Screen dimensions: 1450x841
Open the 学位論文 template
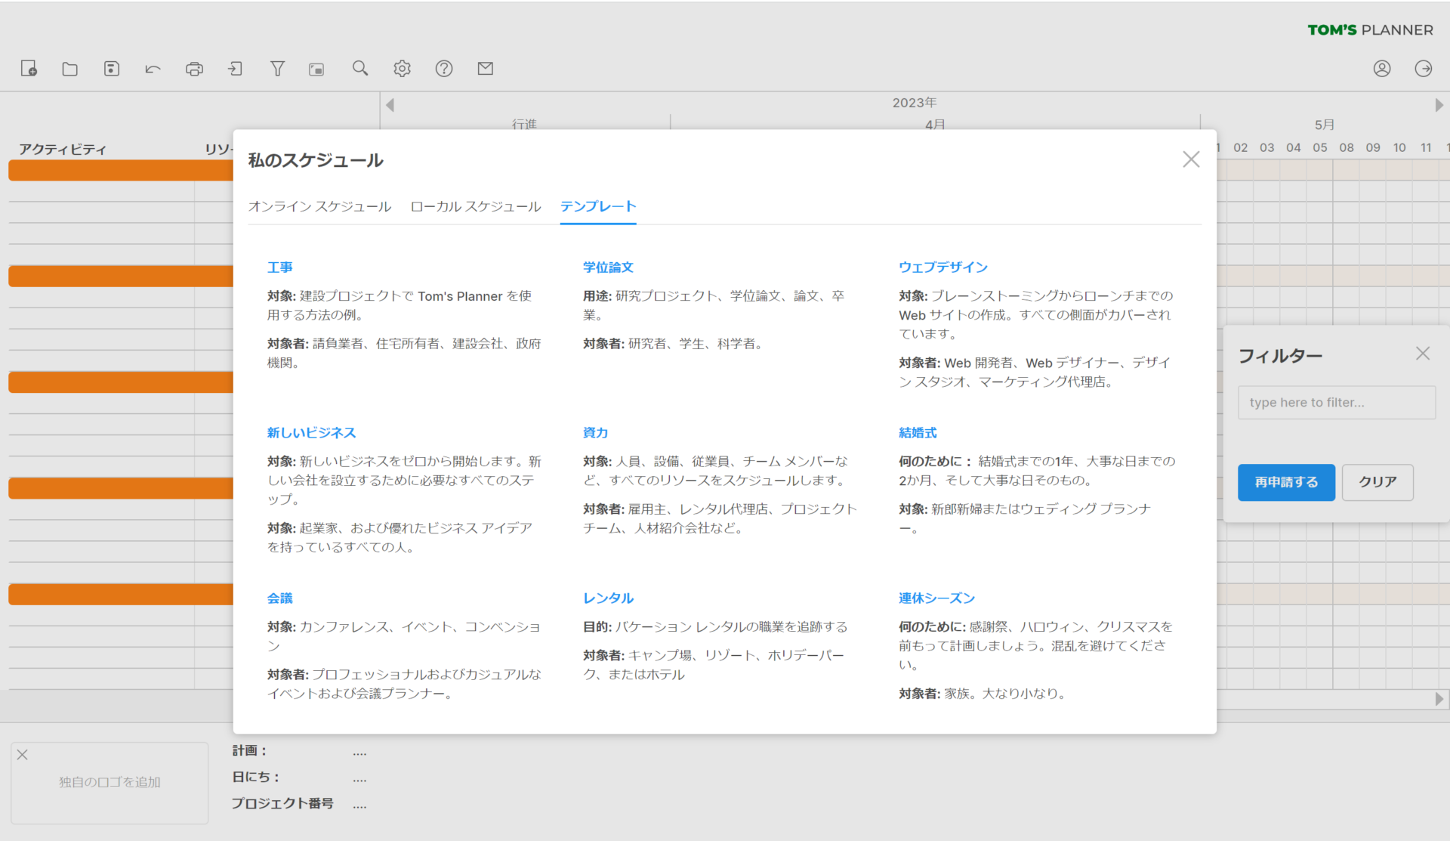(608, 267)
